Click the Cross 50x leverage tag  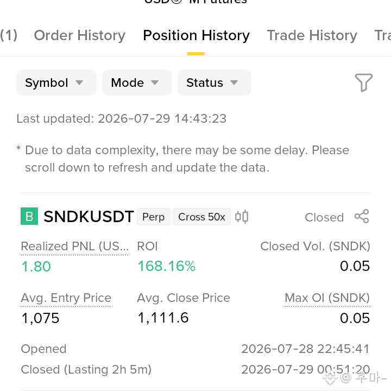pos(201,217)
